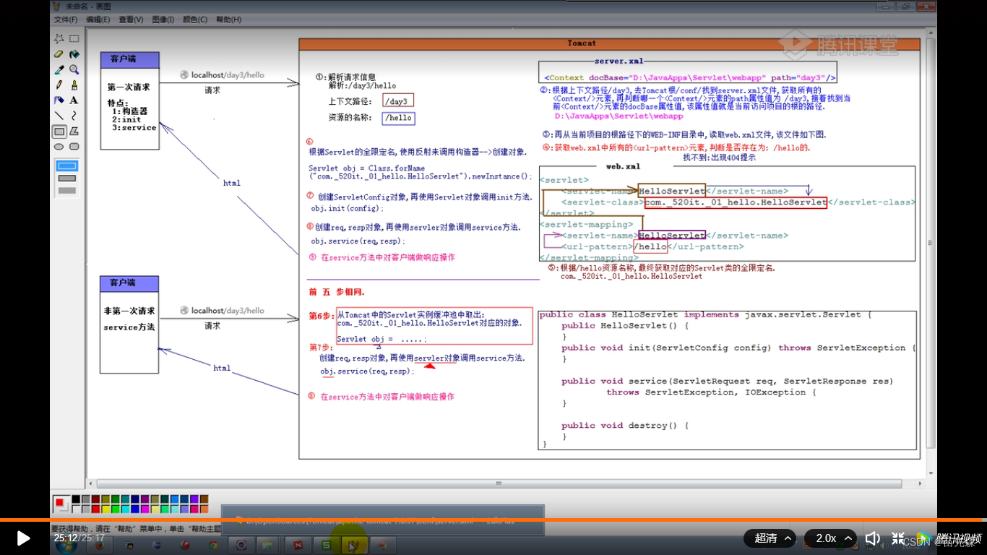987x555 pixels.
Task: Select the Pencil tool
Action: (x=59, y=85)
